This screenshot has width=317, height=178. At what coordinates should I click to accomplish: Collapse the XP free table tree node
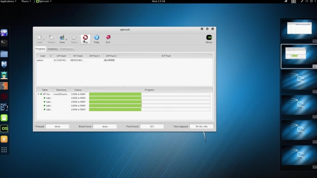point(38,94)
